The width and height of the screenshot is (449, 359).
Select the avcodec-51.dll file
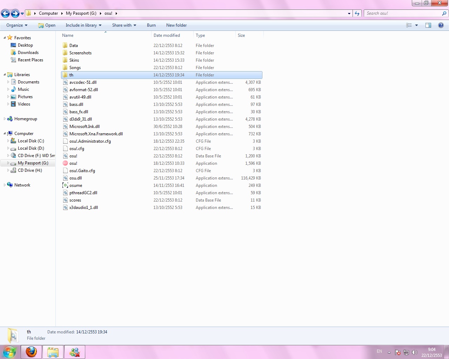tap(162, 82)
